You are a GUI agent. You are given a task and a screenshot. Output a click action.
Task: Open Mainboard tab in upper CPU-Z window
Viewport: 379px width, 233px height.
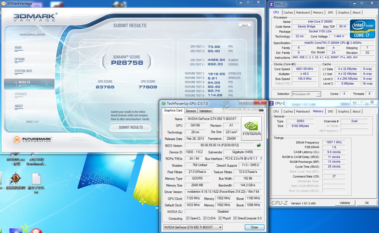[x=303, y=13]
